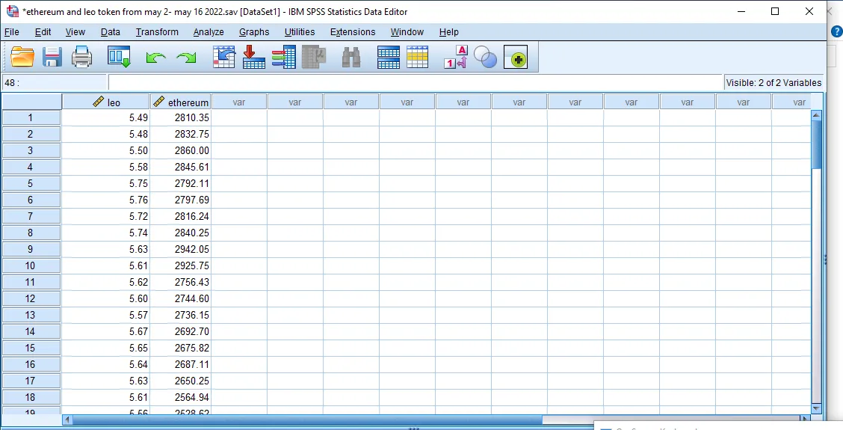Click the blue help question mark icon

(x=836, y=31)
